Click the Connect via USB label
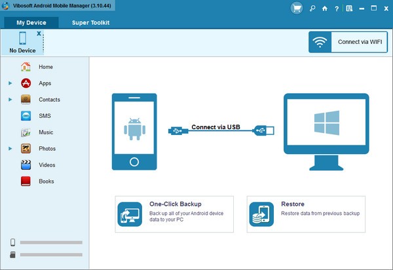Image resolution: width=393 pixels, height=270 pixels. click(x=215, y=127)
